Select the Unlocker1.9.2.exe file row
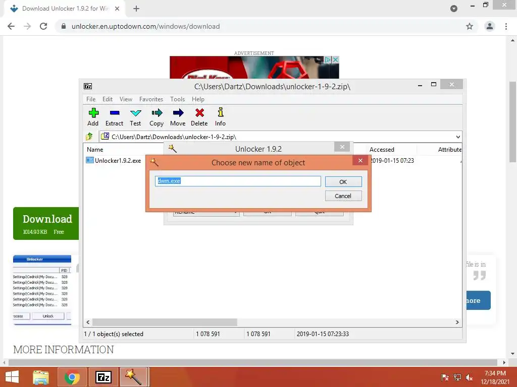The image size is (517, 387). [114, 161]
